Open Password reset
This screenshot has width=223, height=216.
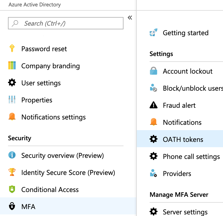[44, 49]
